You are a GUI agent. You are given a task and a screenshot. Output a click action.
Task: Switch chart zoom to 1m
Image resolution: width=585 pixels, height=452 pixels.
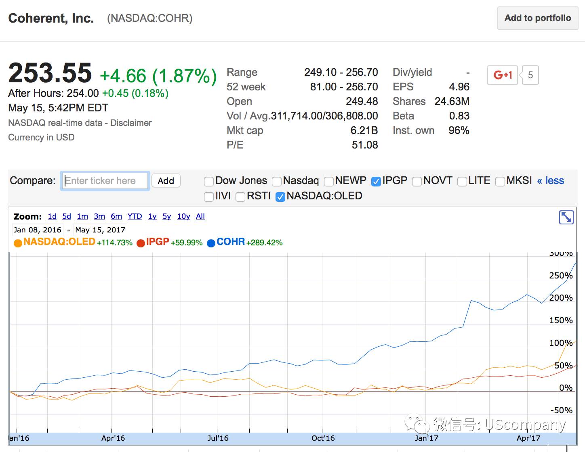pos(82,216)
